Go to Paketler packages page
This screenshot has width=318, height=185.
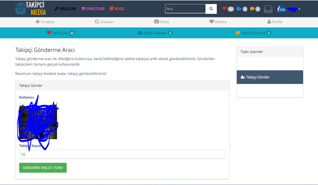(93, 9)
